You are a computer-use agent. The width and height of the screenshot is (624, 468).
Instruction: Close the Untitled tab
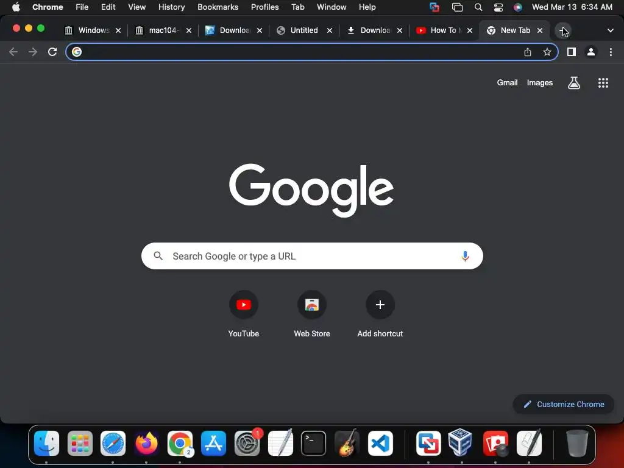coord(330,30)
